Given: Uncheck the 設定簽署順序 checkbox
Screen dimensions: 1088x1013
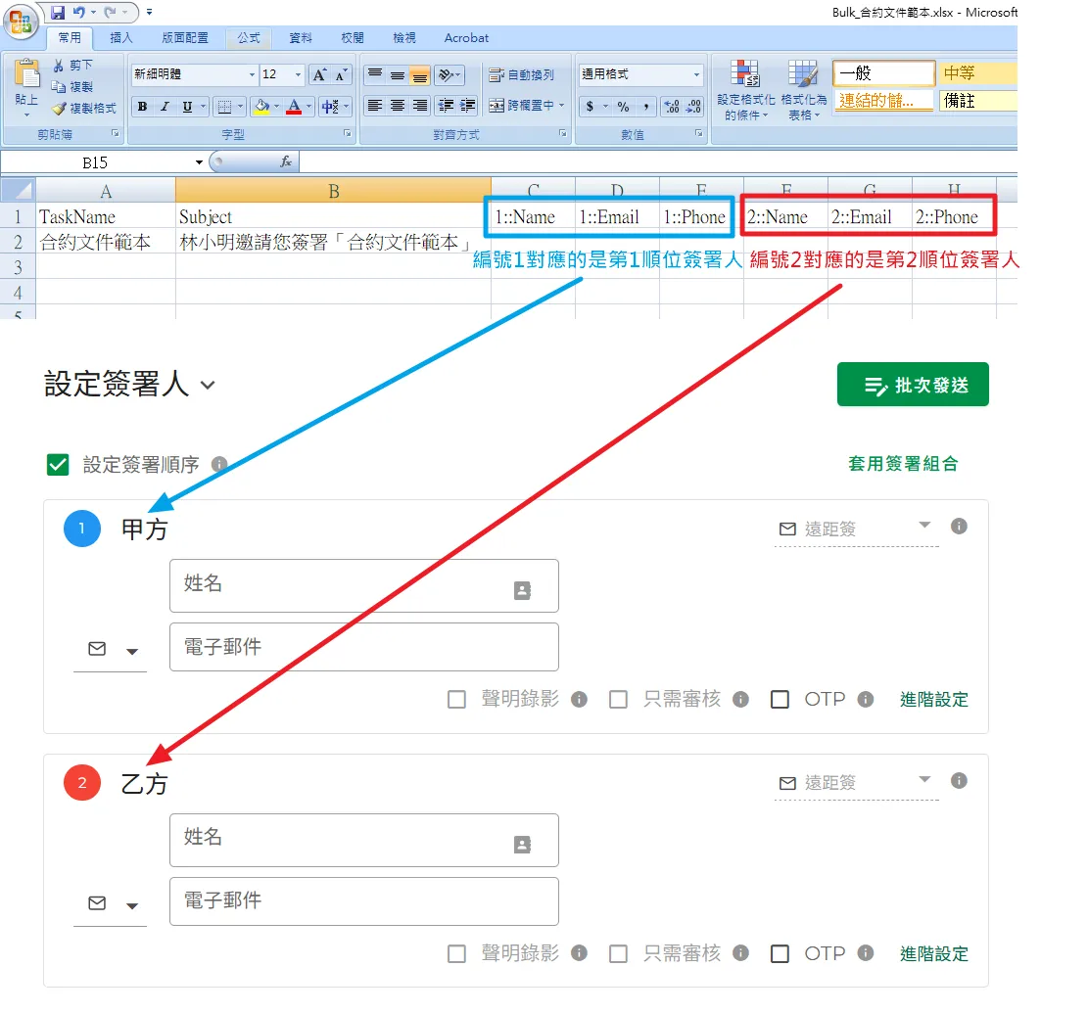Looking at the screenshot, I should (58, 465).
